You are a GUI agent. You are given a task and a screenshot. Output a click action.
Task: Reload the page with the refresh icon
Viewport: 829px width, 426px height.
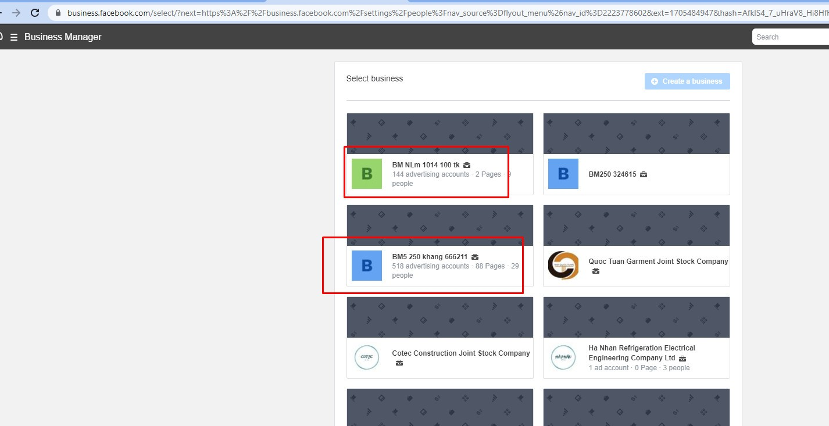coord(34,12)
